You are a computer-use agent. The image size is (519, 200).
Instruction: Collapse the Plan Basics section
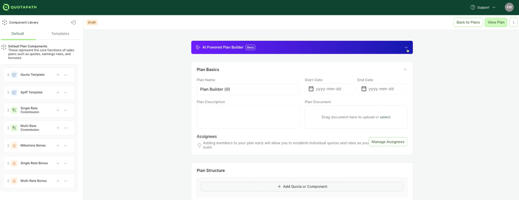tap(405, 70)
